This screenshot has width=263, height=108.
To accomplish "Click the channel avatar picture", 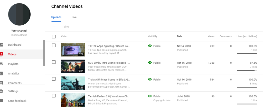I will pos(20,14).
